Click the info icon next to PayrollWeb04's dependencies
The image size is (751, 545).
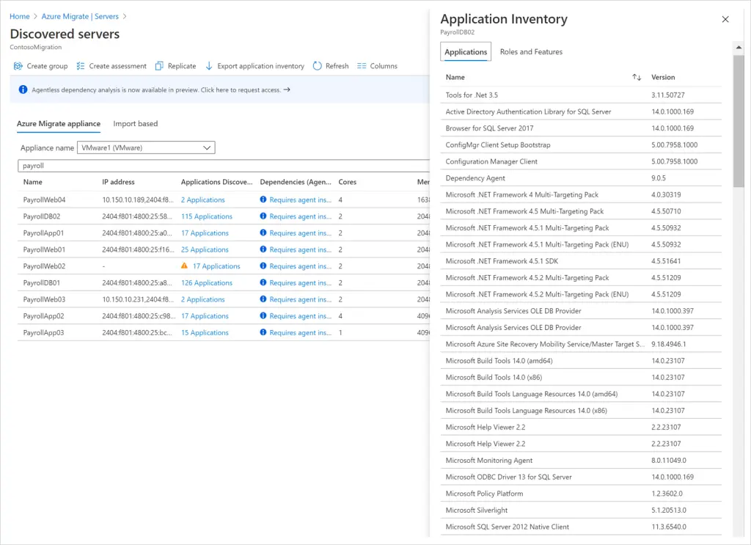263,200
